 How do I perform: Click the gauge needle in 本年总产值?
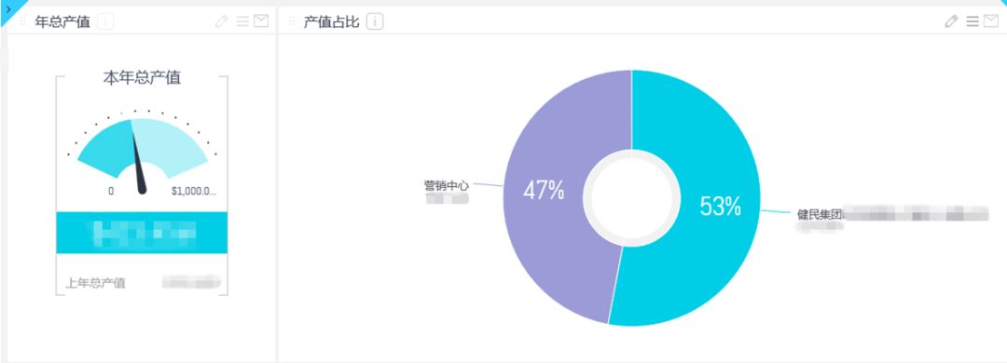[x=137, y=160]
